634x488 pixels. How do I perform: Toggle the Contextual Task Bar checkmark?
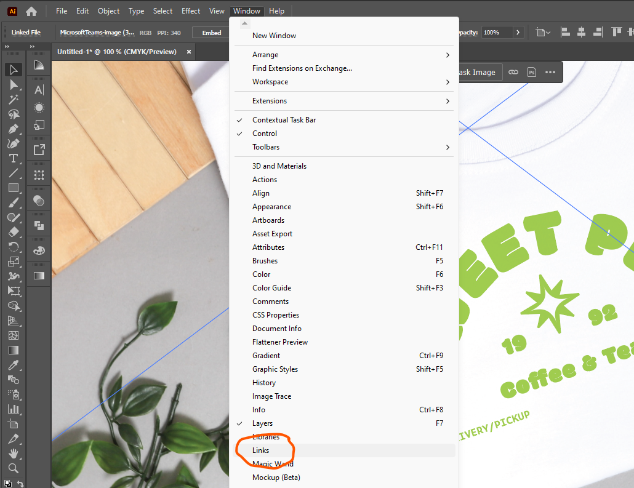284,119
